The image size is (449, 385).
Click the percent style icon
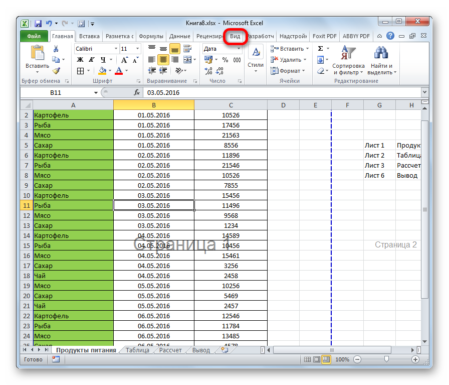[225, 60]
